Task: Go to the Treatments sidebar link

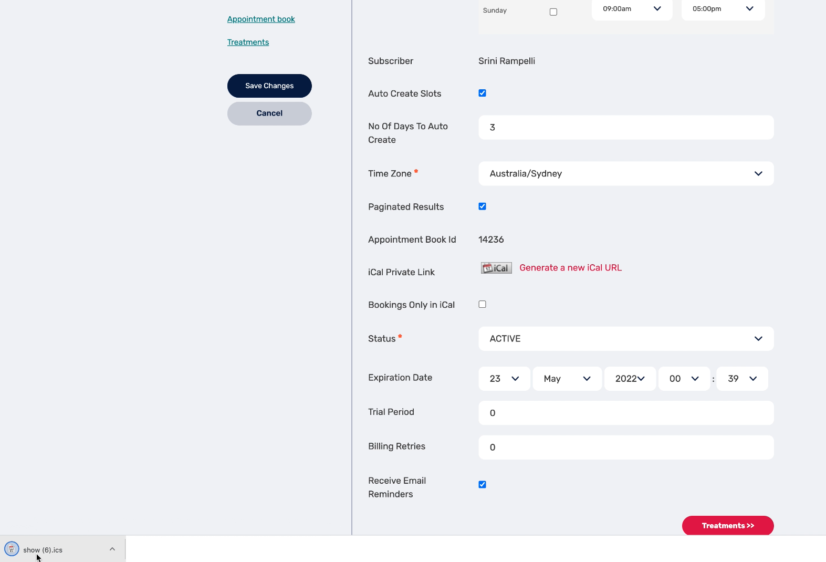Action: coord(248,42)
